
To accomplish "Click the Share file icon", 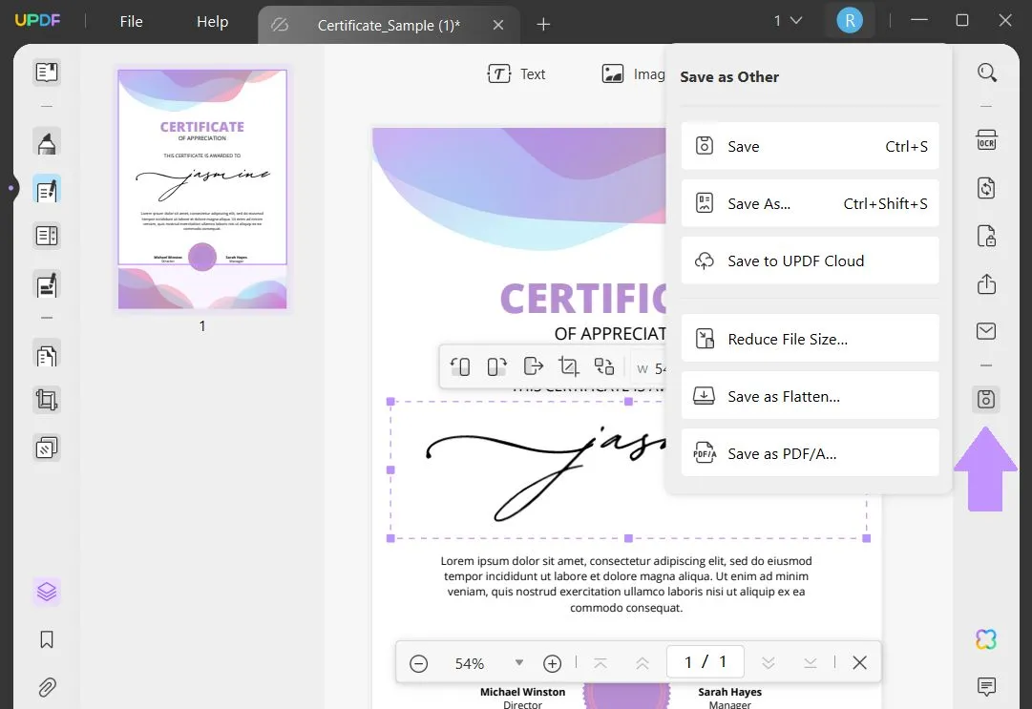I will pos(986,283).
